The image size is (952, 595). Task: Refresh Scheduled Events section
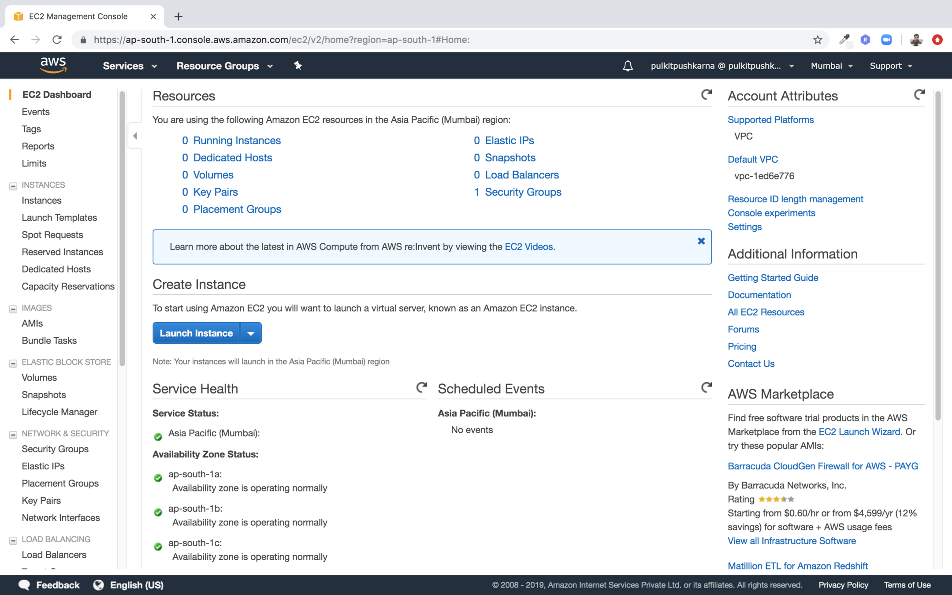(x=706, y=387)
